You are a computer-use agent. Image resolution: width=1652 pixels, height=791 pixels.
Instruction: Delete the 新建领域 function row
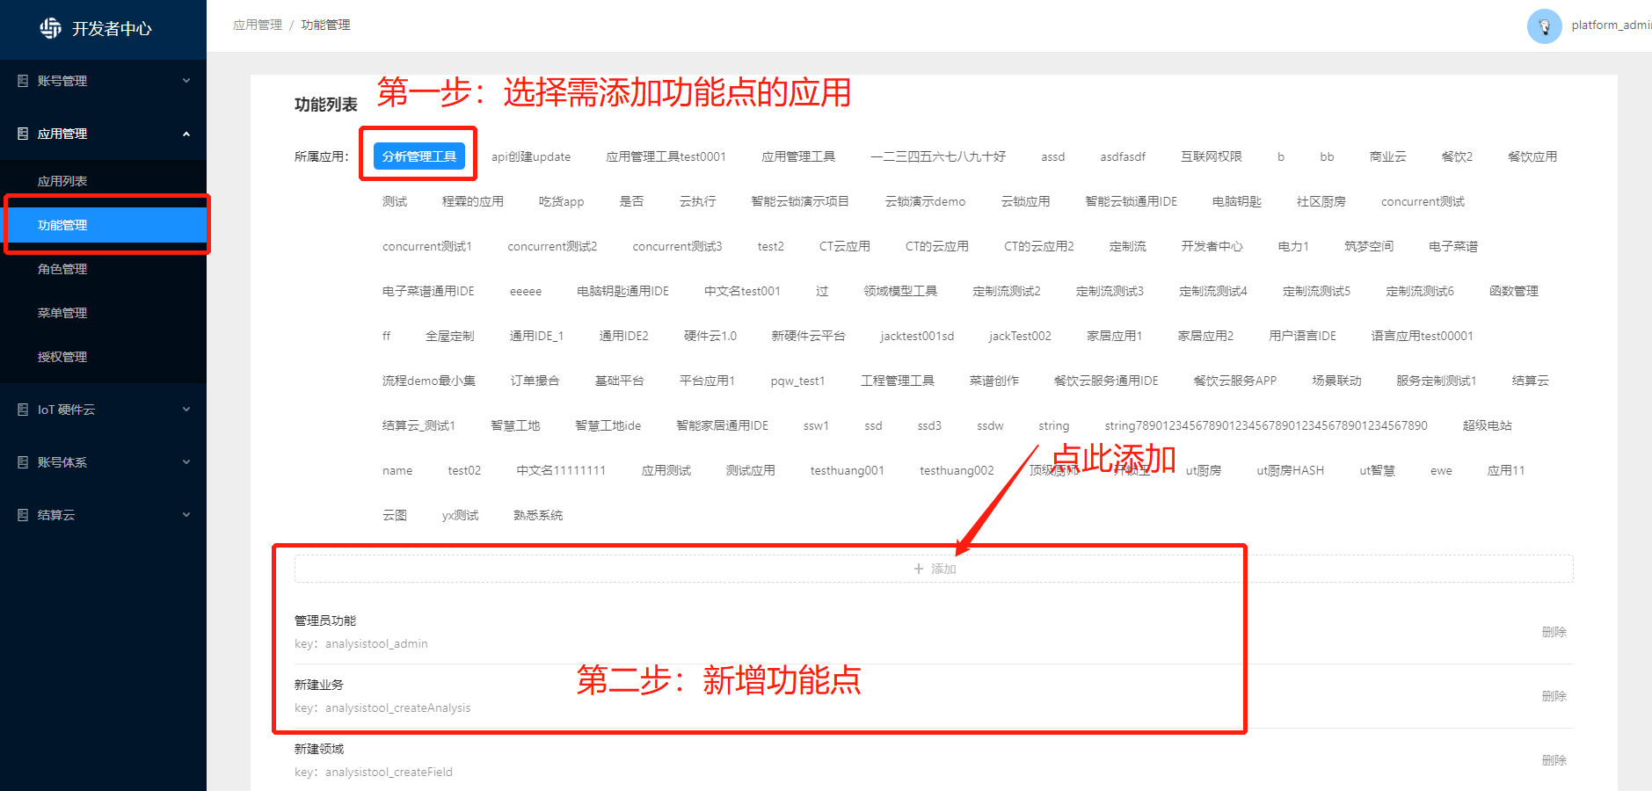pos(1554,760)
